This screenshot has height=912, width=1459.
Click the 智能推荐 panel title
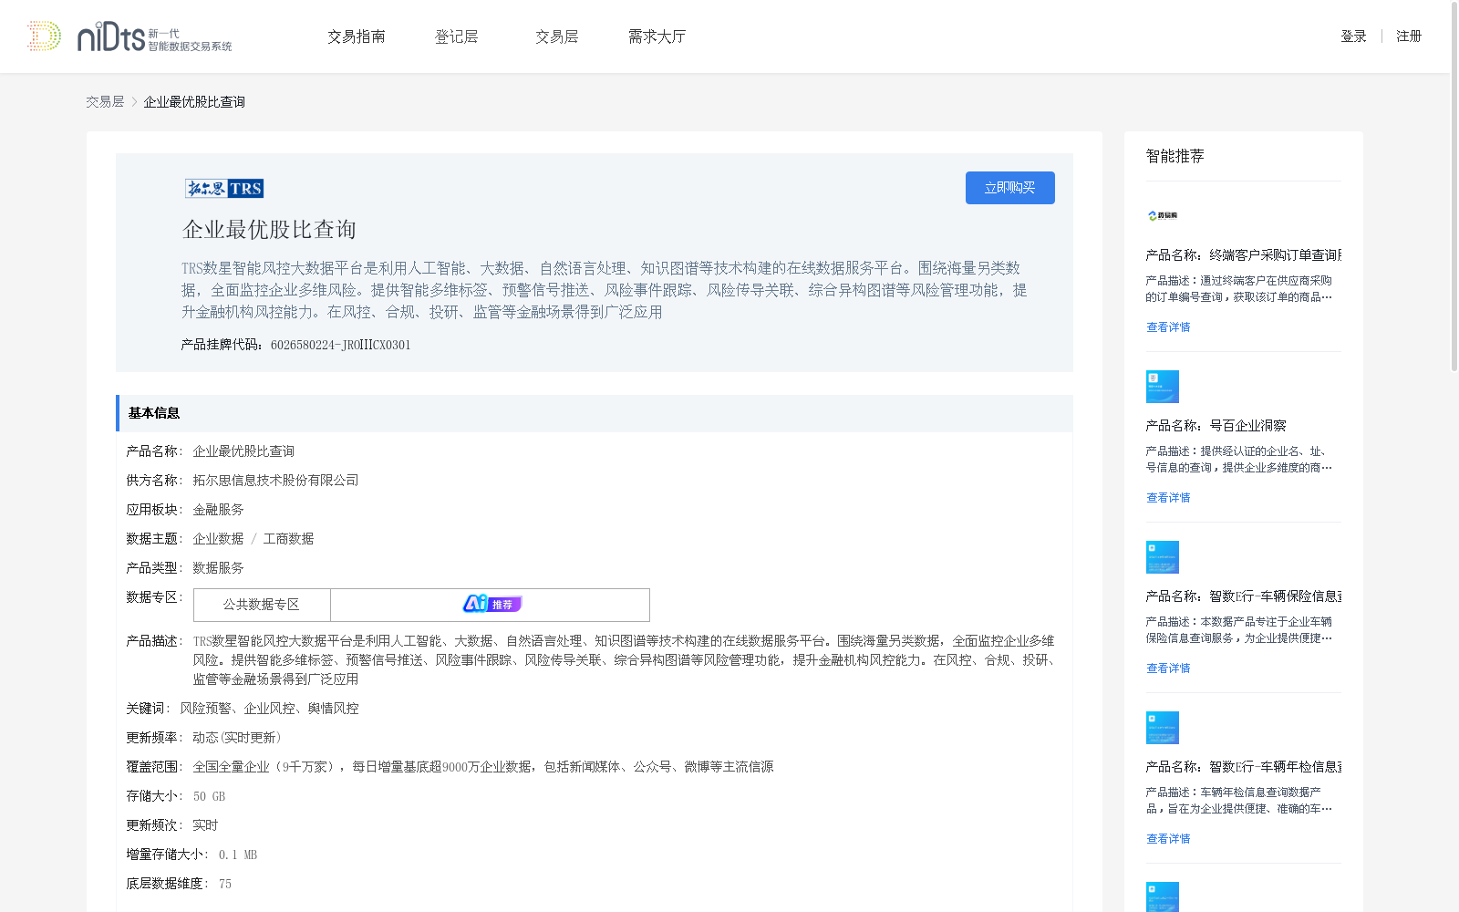tap(1175, 157)
